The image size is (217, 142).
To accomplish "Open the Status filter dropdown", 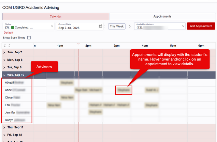I will (29, 26).
